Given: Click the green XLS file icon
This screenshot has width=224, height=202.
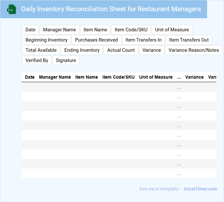Looking at the screenshot, I should pos(11,9).
